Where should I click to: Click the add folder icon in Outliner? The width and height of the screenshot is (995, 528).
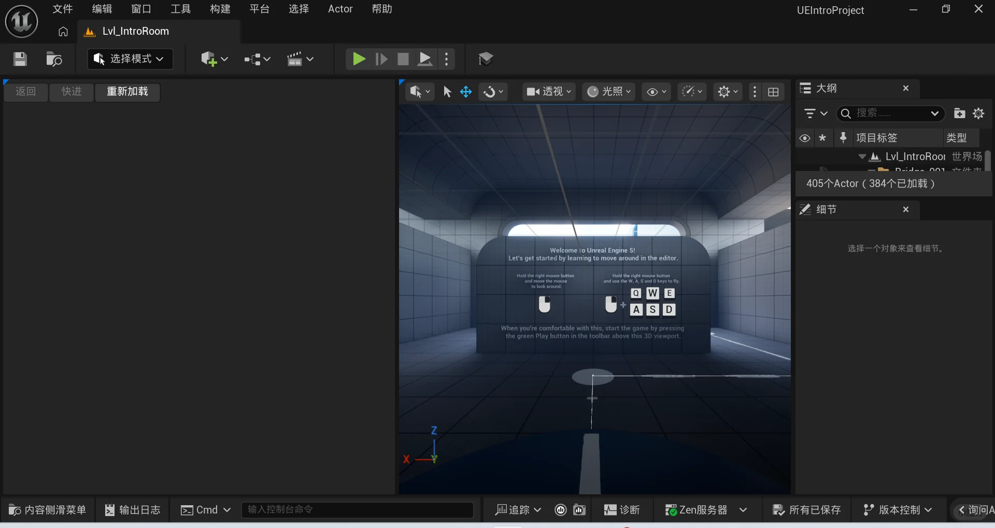click(x=959, y=113)
